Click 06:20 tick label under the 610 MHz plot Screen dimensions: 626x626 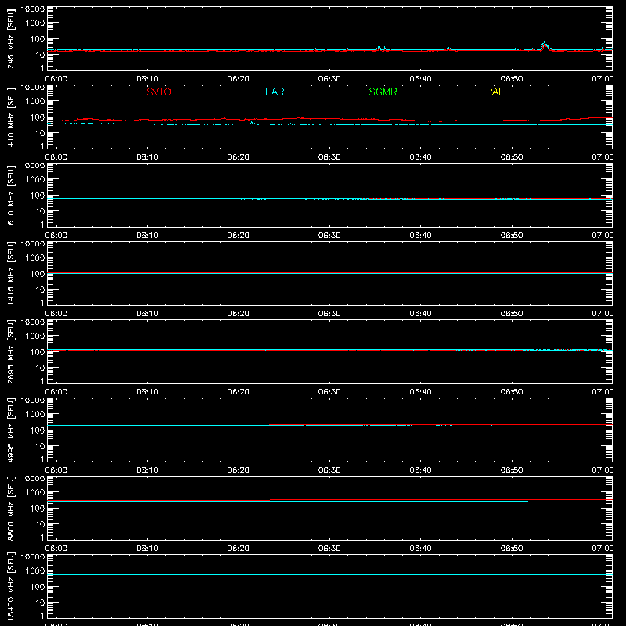(x=239, y=236)
